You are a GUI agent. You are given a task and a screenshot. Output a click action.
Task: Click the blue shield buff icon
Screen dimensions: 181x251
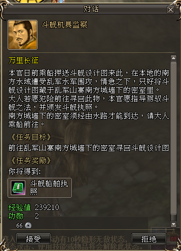61,1
